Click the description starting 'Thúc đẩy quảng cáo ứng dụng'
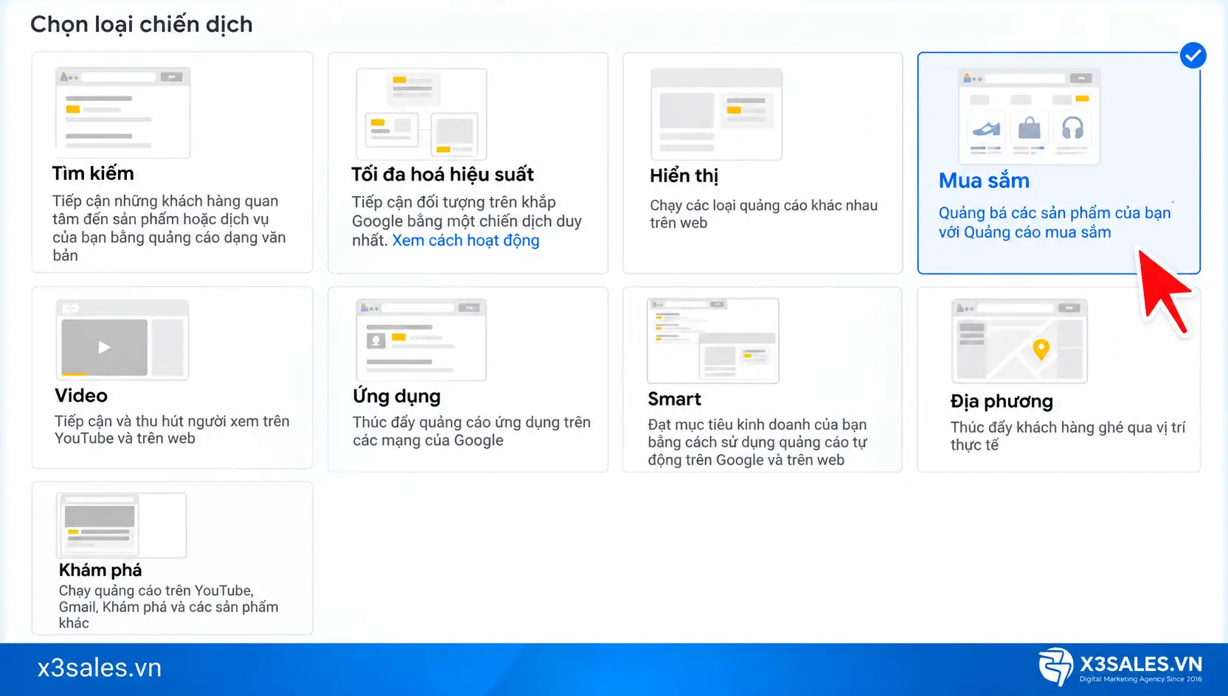Image resolution: width=1228 pixels, height=696 pixels. [471, 431]
